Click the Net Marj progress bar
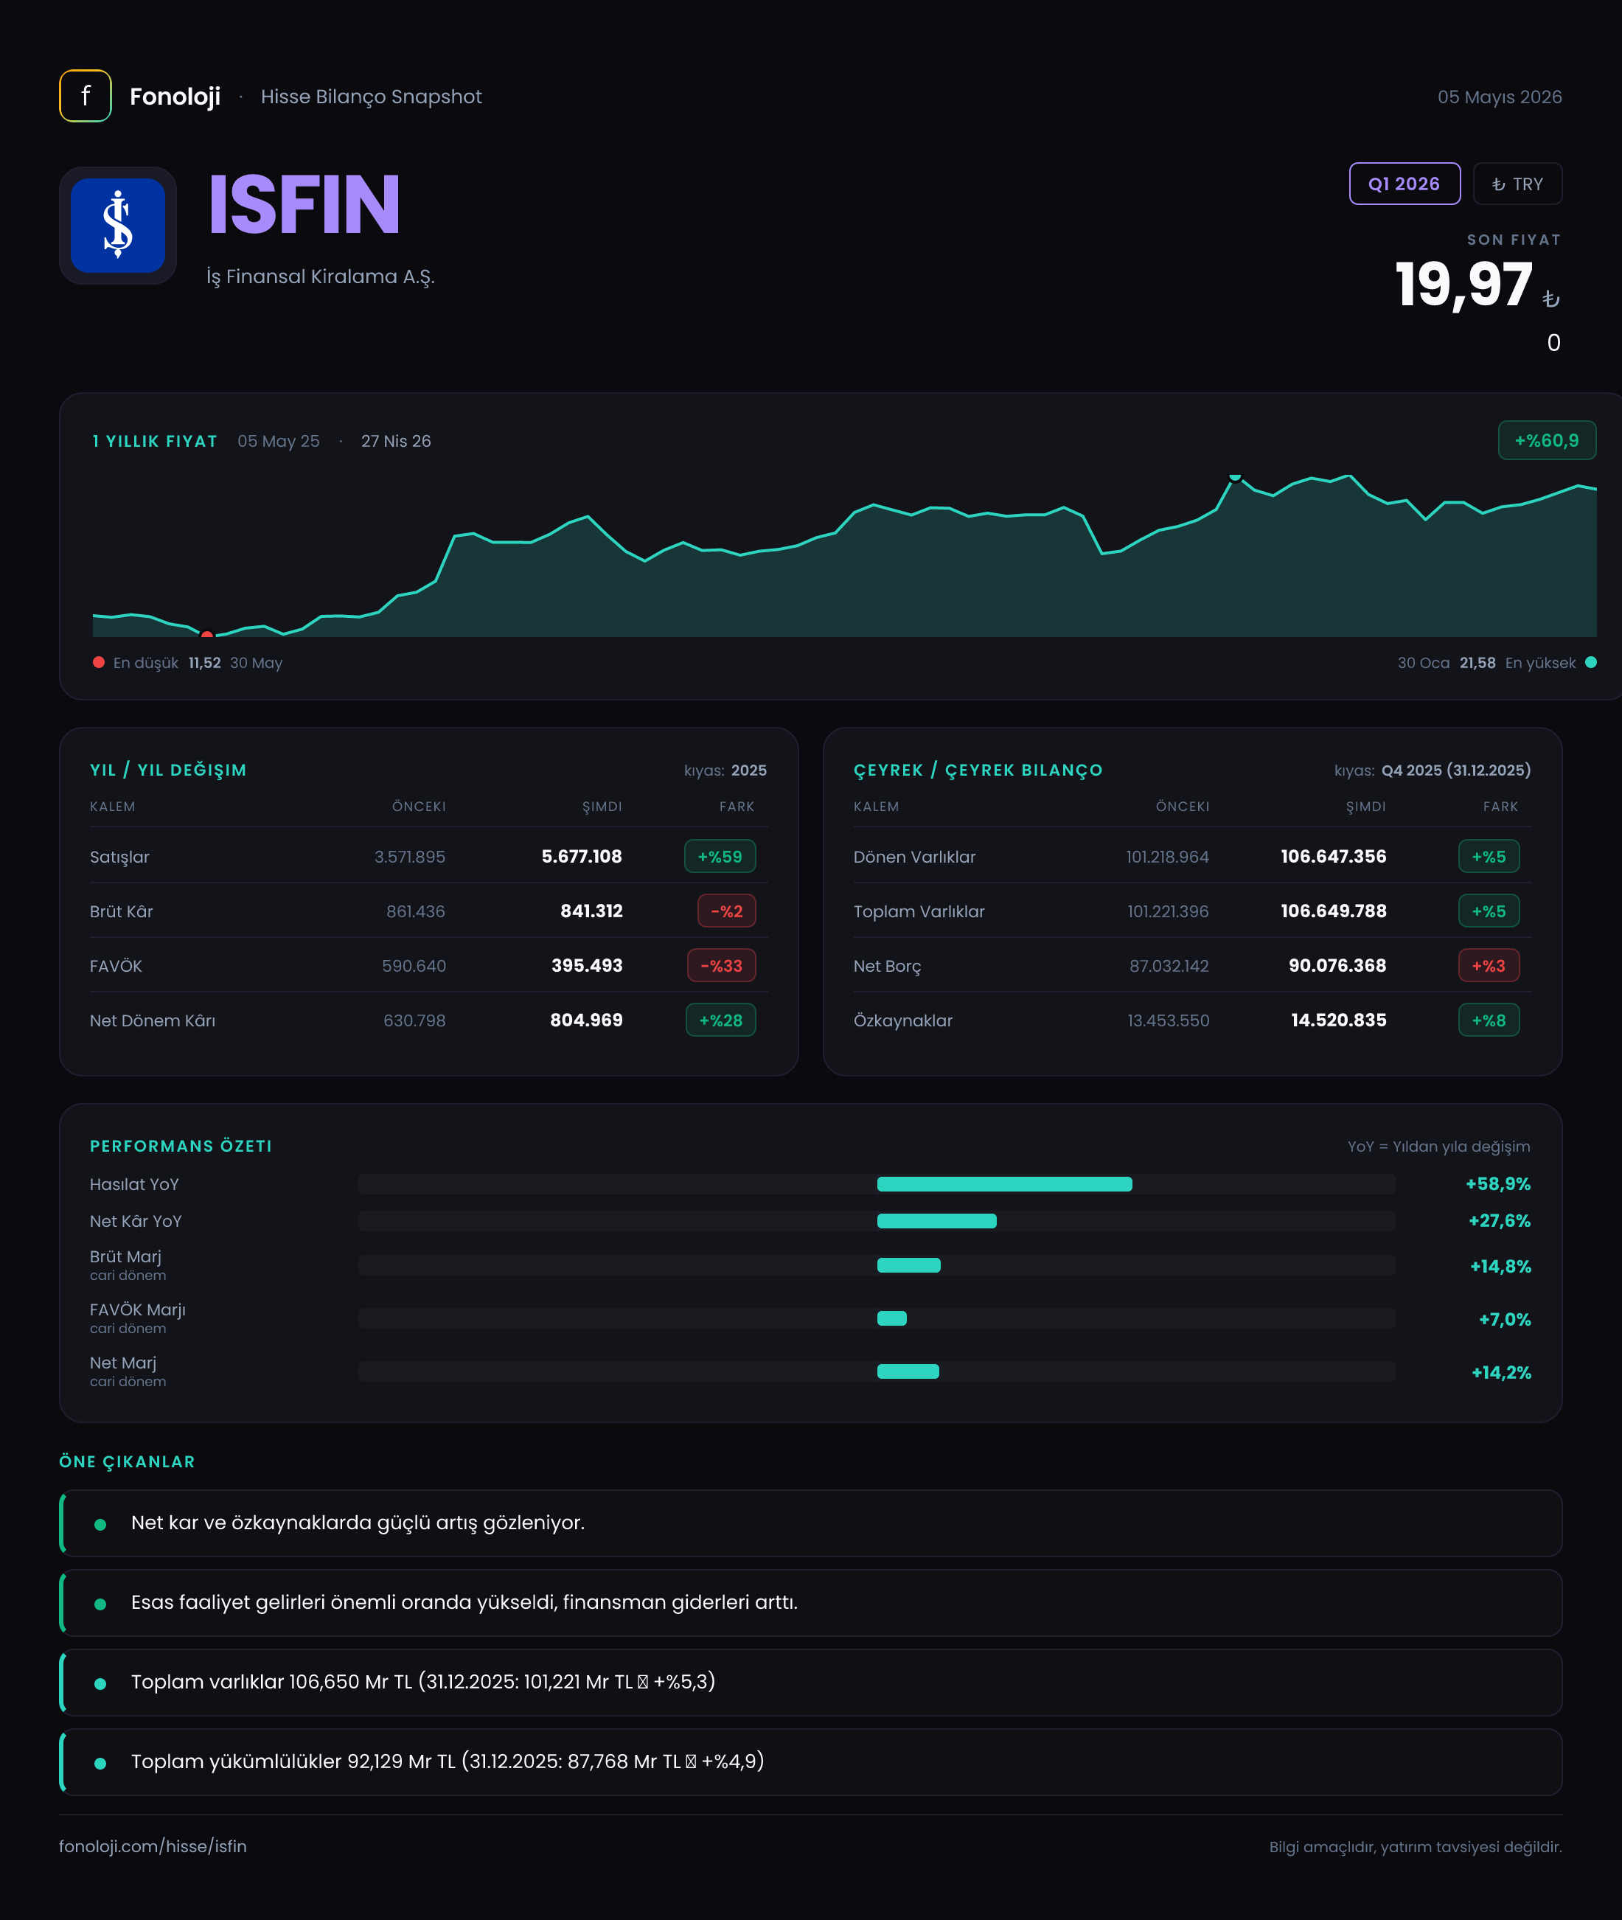The height and width of the screenshot is (1920, 1622). pos(877,1372)
